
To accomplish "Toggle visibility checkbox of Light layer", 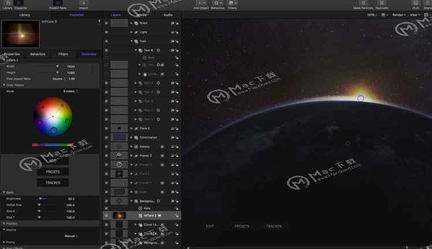I will 106,32.
